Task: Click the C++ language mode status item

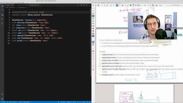Action: coord(80,102)
